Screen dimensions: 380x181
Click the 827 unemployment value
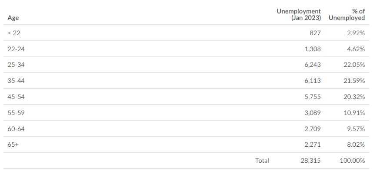(315, 33)
